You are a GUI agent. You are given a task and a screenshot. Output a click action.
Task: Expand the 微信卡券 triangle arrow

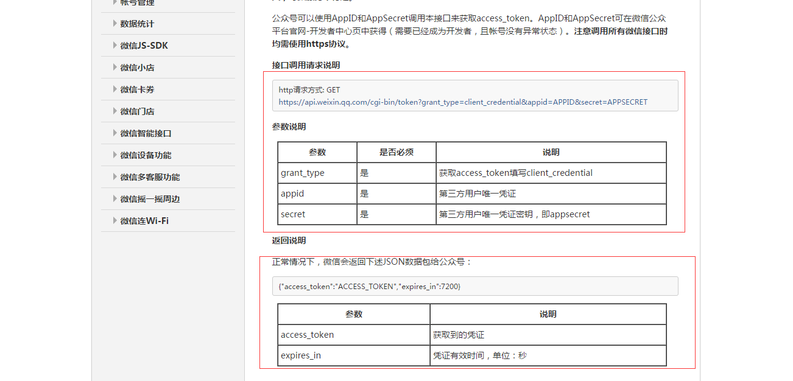[x=115, y=89]
